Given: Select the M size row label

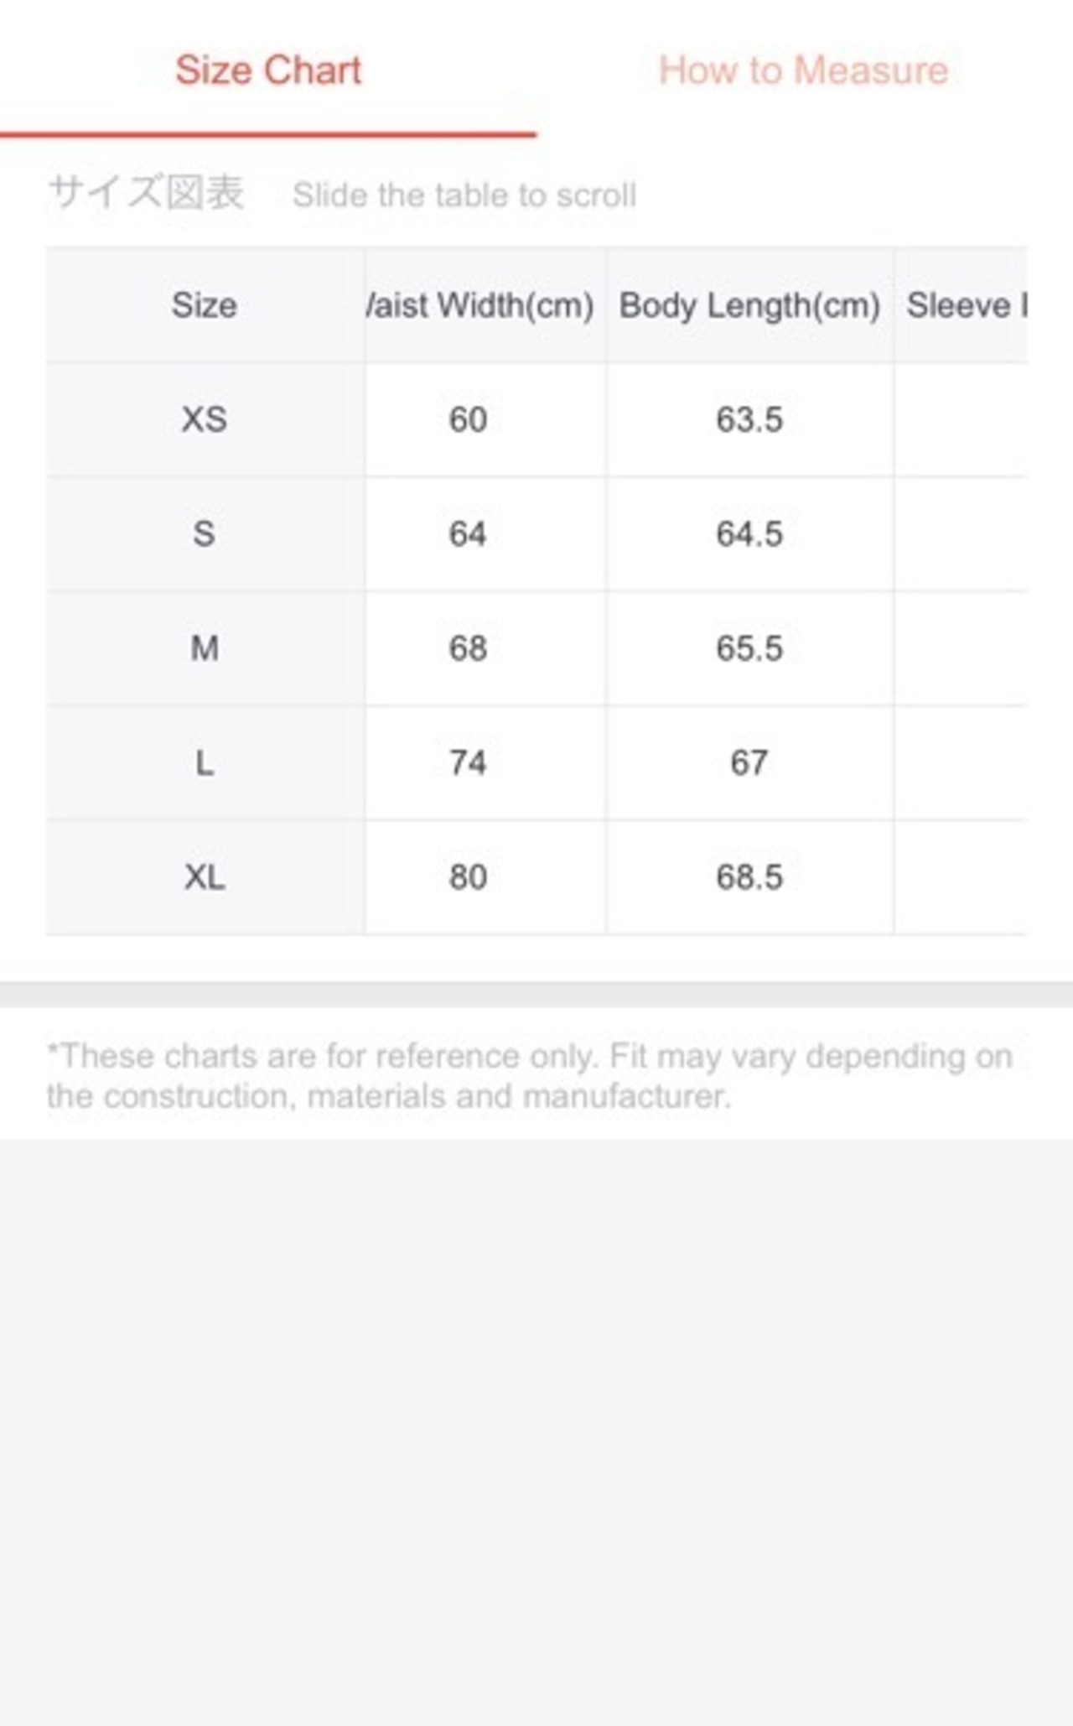Looking at the screenshot, I should coord(205,648).
